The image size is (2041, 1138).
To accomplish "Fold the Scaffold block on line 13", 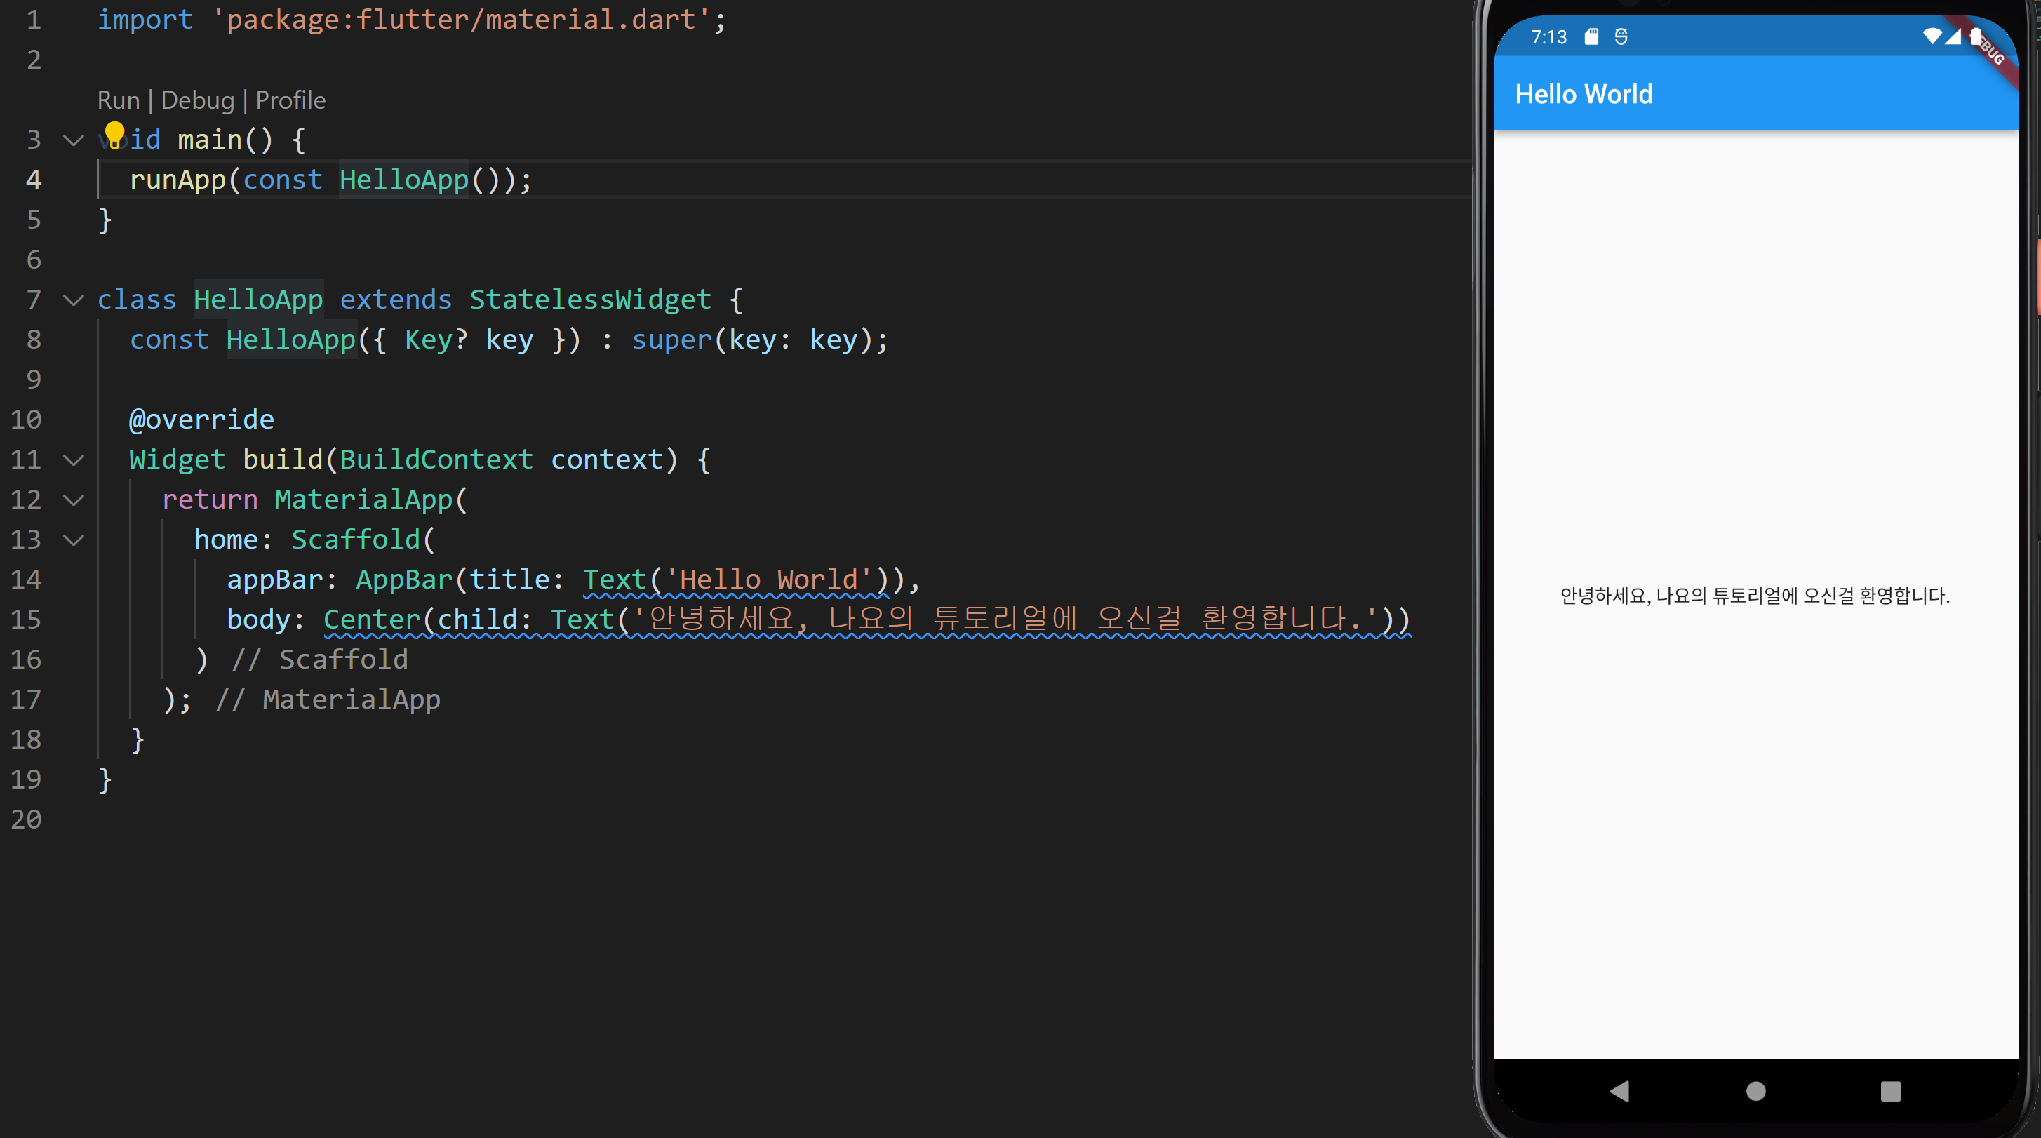I will [74, 540].
